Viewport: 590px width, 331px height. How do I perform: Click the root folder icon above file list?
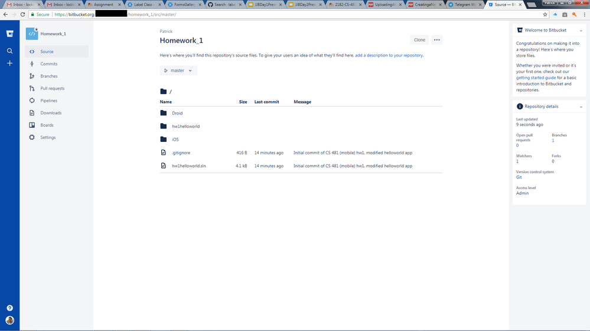pyautogui.click(x=164, y=91)
